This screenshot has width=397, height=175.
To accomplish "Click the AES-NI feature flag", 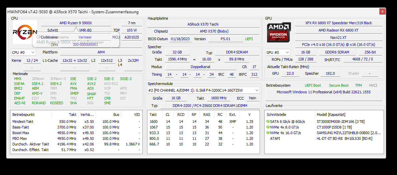I will [x=19, y=103].
